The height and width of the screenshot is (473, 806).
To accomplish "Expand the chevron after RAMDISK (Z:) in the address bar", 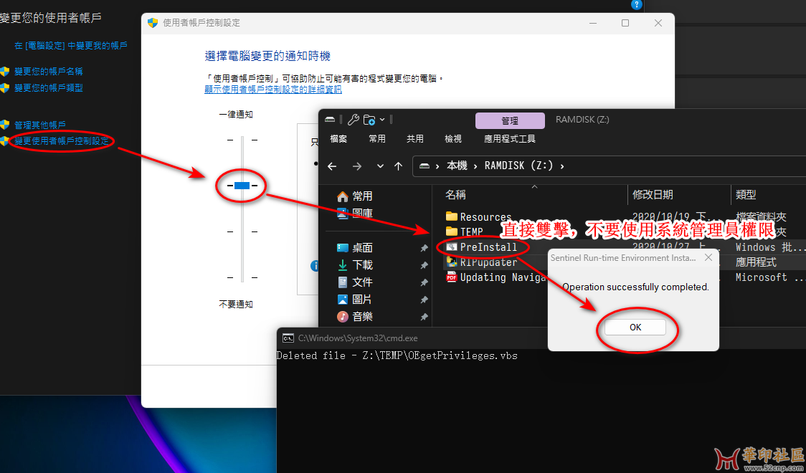I will tap(561, 166).
